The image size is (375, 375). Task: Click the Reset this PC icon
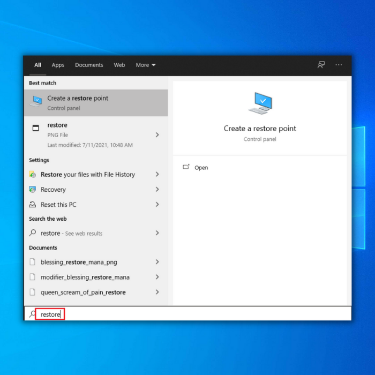point(32,205)
